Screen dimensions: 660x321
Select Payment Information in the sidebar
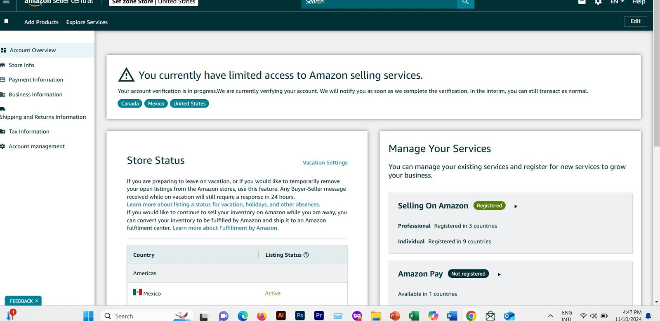click(x=36, y=80)
